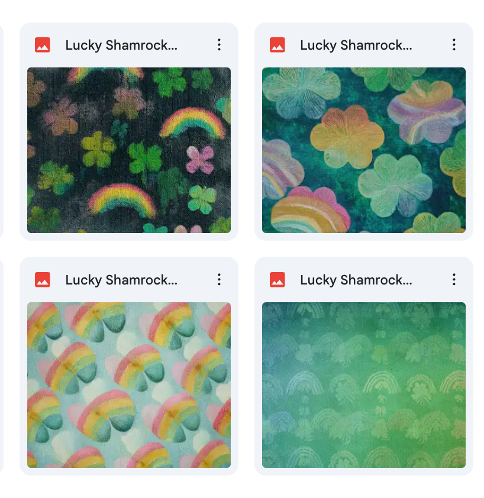Select the Lucky Shamrock title above the dark clover thumbnail
This screenshot has width=484, height=498.
(121, 46)
